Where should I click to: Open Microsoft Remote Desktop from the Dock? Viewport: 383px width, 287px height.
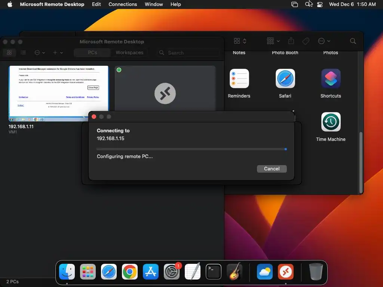point(286,271)
